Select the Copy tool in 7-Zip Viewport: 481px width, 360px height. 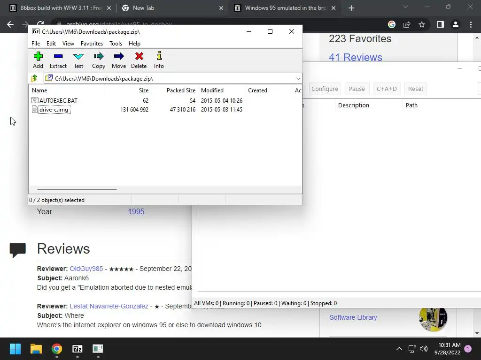click(99, 60)
